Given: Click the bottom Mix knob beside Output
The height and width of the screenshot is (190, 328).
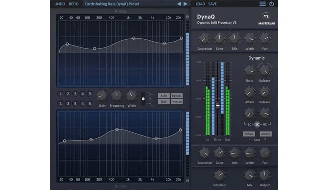Looking at the screenshot, I should pos(250,175).
